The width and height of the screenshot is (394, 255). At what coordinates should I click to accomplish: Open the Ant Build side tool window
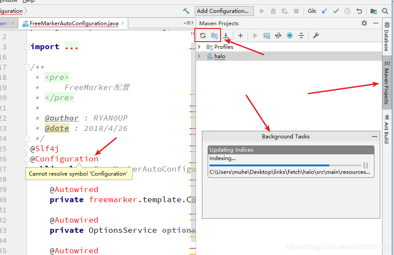click(387, 129)
